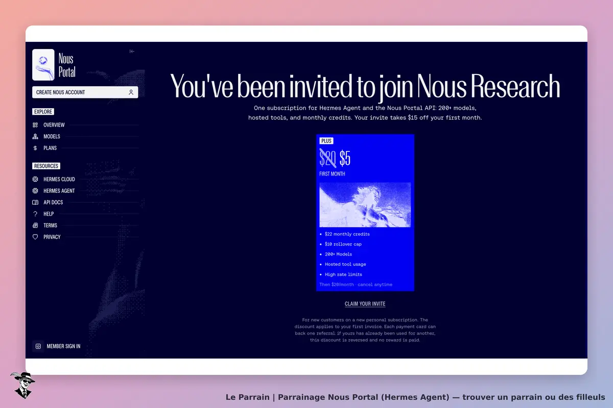Click the Privacy shield icon
613x408 pixels.
coord(35,237)
